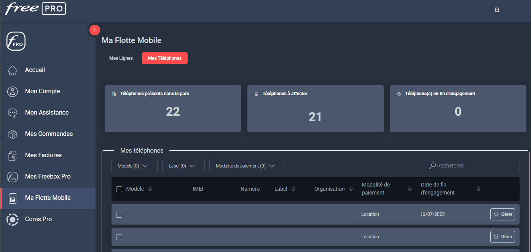This screenshot has width=531, height=252.
Task: Click the Coms Pro circular icon
Action: pos(13,219)
